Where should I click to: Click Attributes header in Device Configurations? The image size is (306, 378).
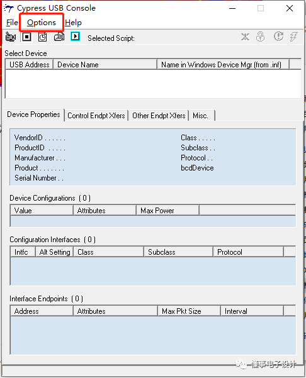click(x=105, y=211)
